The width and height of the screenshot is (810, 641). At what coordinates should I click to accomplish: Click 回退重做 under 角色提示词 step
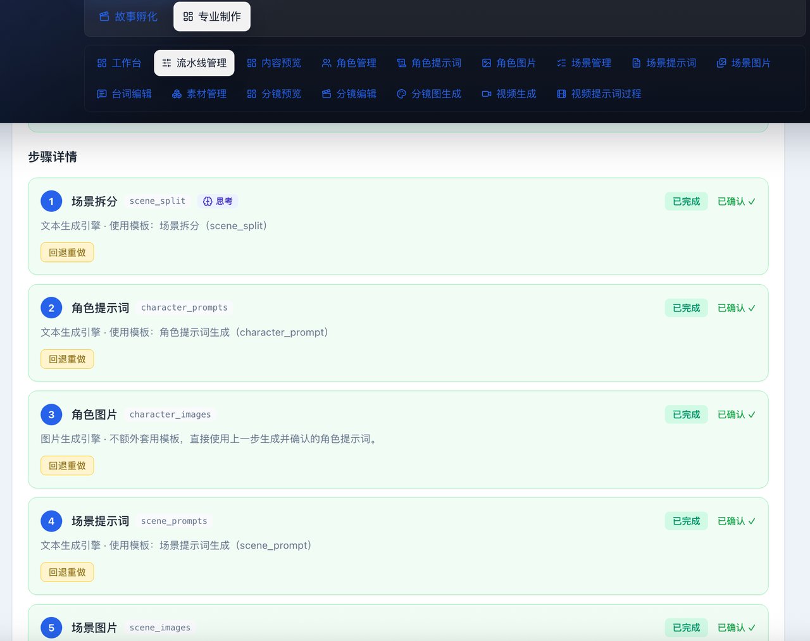(67, 359)
